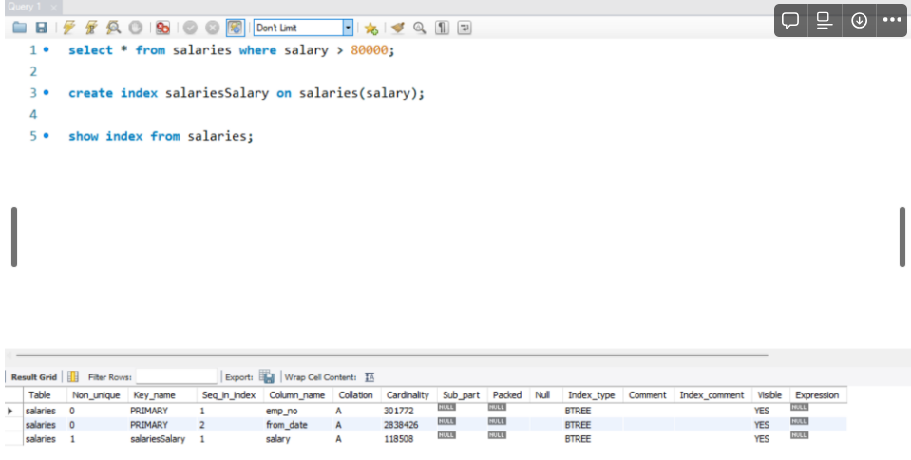Click the Packed column header
Image resolution: width=911 pixels, height=460 pixels.
coord(507,394)
